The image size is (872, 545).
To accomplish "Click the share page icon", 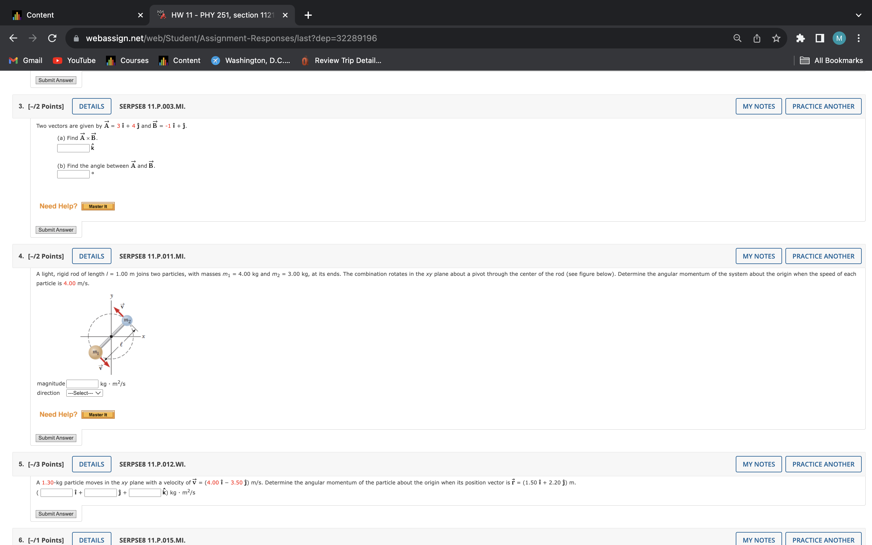I will [x=757, y=38].
